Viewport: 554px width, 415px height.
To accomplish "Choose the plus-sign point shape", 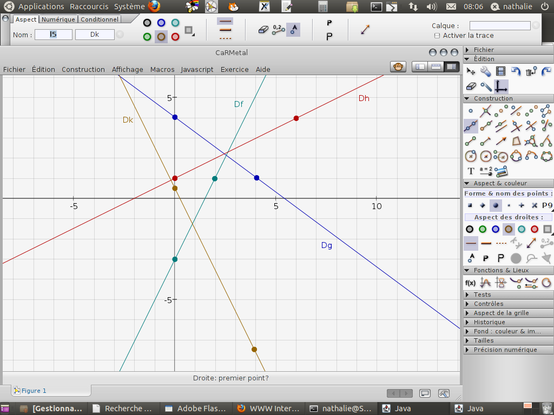I will 522,205.
